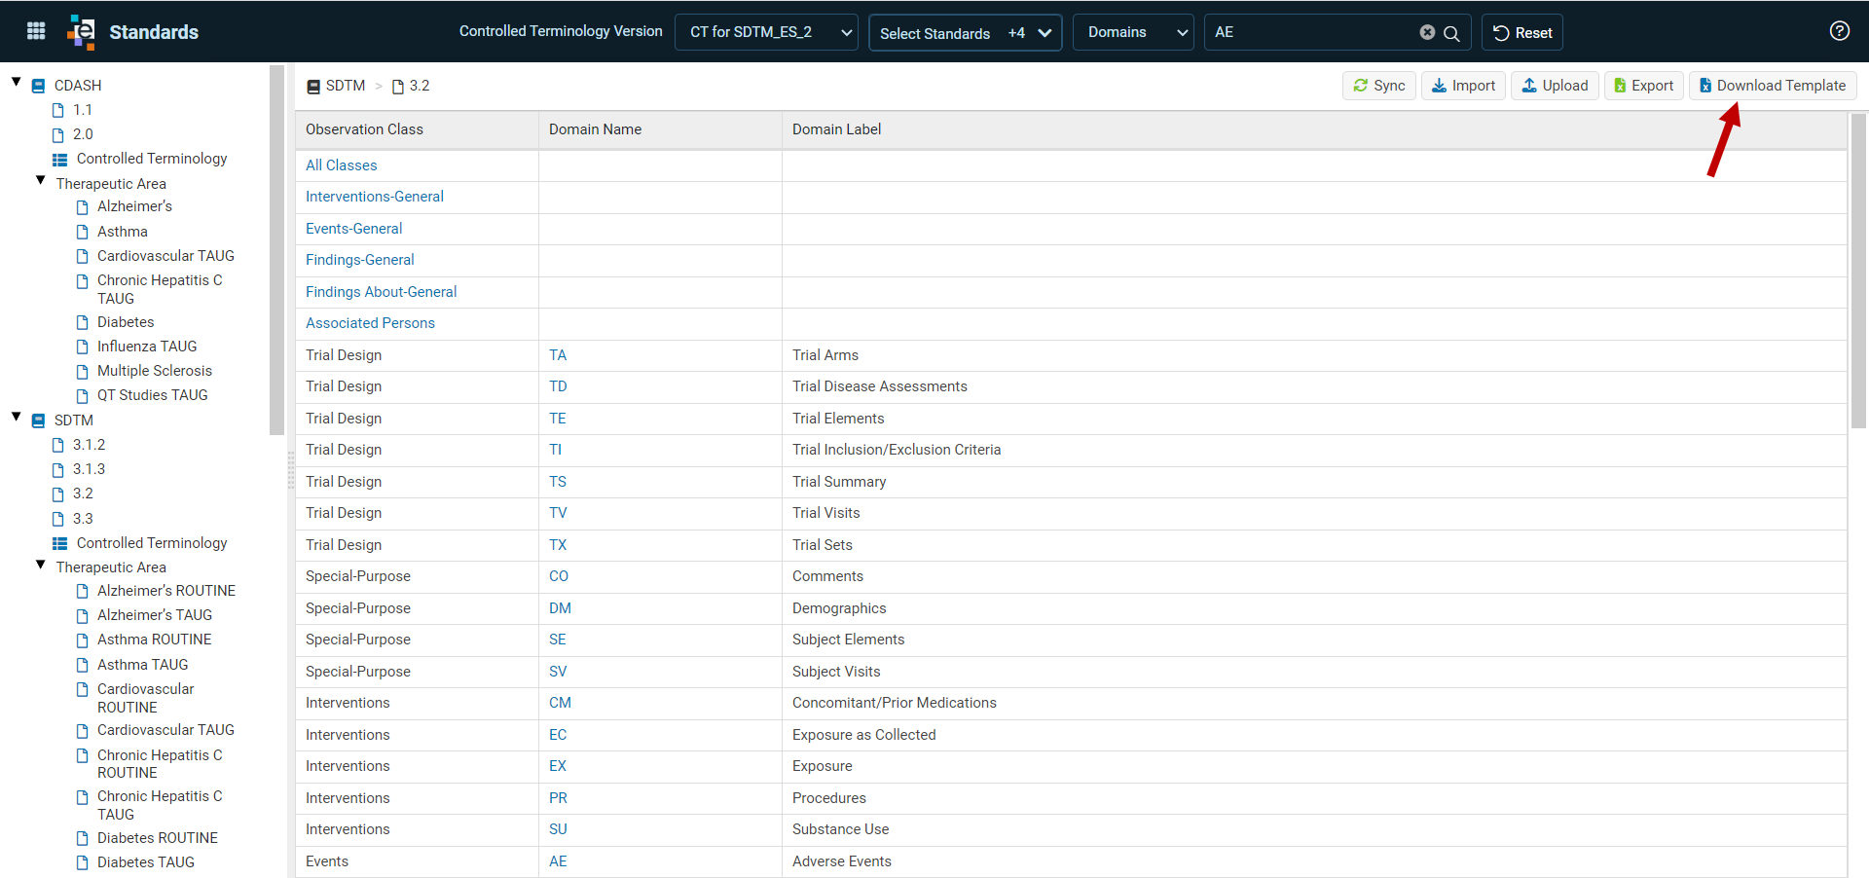Click the Reset button
This screenshot has width=1869, height=878.
(x=1522, y=32)
